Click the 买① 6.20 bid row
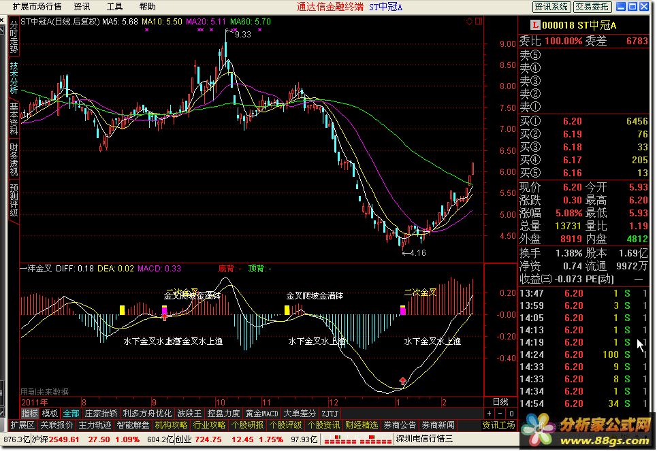The image size is (657, 451). point(583,122)
